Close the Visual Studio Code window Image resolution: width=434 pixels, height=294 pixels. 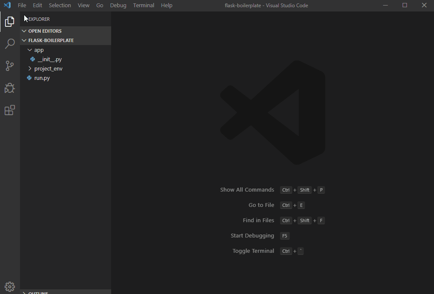(424, 5)
